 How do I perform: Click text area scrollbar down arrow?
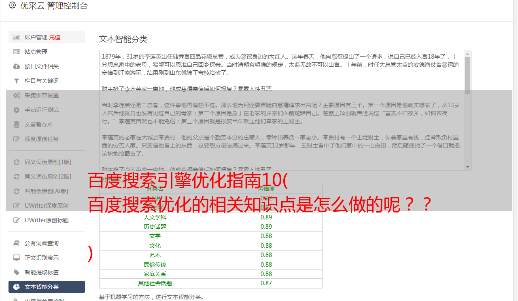click(467, 167)
